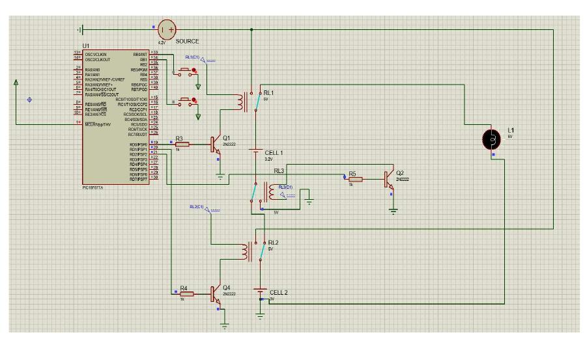Select resistor R5 on the schematic
Image resolution: width=585 pixels, height=352 pixels.
(355, 179)
